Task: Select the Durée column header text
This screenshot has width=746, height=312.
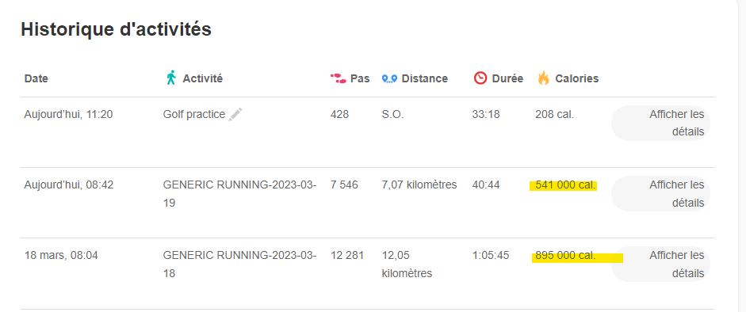Action: pos(507,79)
